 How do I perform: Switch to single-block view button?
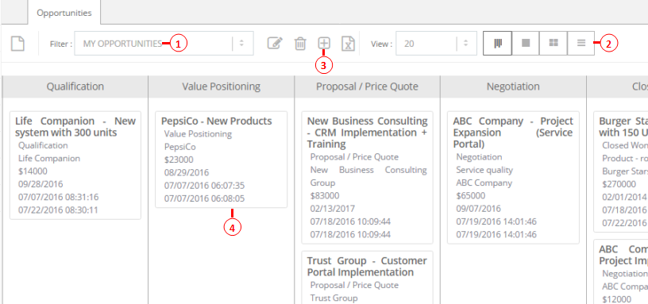(526, 43)
